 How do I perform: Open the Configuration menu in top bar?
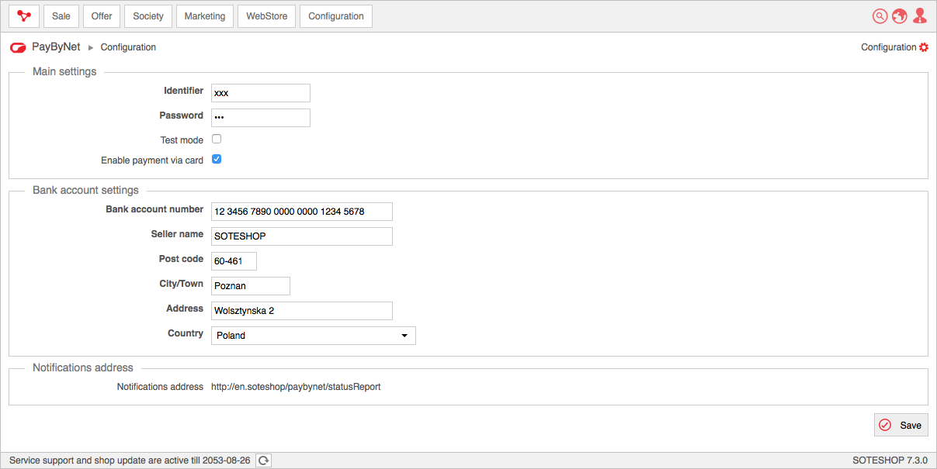336,16
